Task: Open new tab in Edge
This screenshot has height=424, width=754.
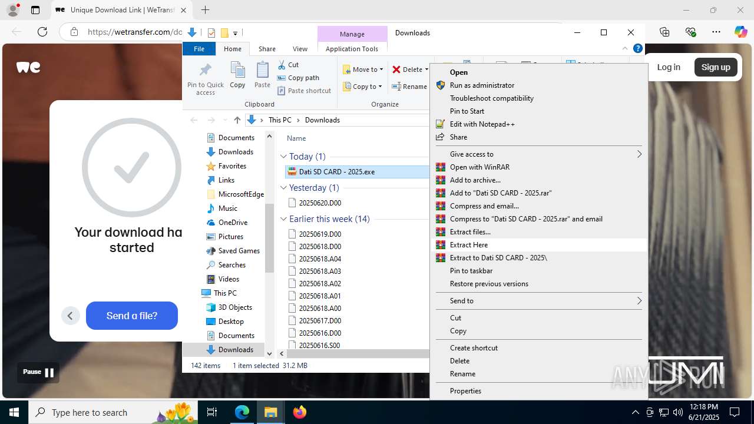Action: pos(205,10)
